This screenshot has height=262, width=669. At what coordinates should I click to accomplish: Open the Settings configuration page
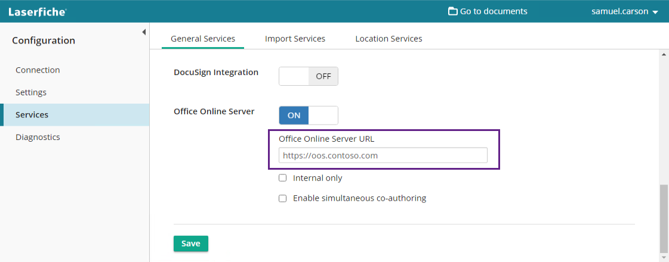[x=30, y=92]
